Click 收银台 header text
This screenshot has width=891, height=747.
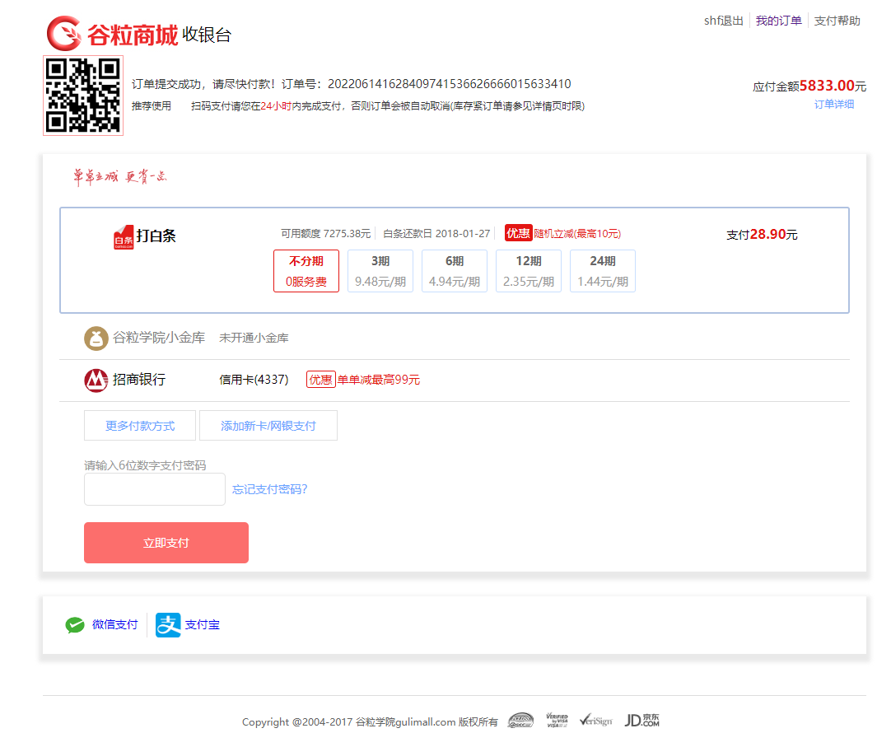pyautogui.click(x=207, y=35)
